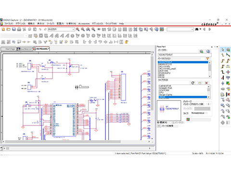Click the part symbol preview thumbnail
This screenshot has width=231, height=173.
(169, 111)
